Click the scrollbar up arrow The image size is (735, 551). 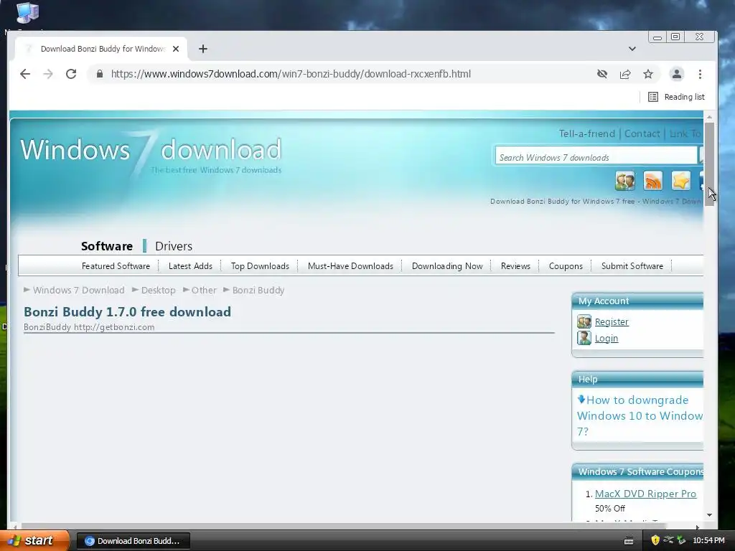[x=709, y=117]
